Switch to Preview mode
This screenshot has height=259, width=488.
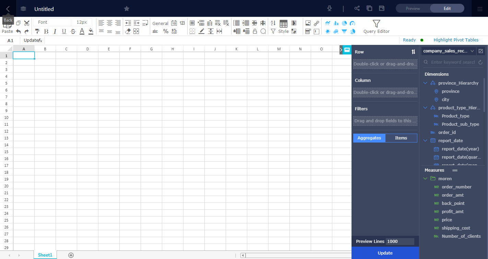pyautogui.click(x=413, y=9)
